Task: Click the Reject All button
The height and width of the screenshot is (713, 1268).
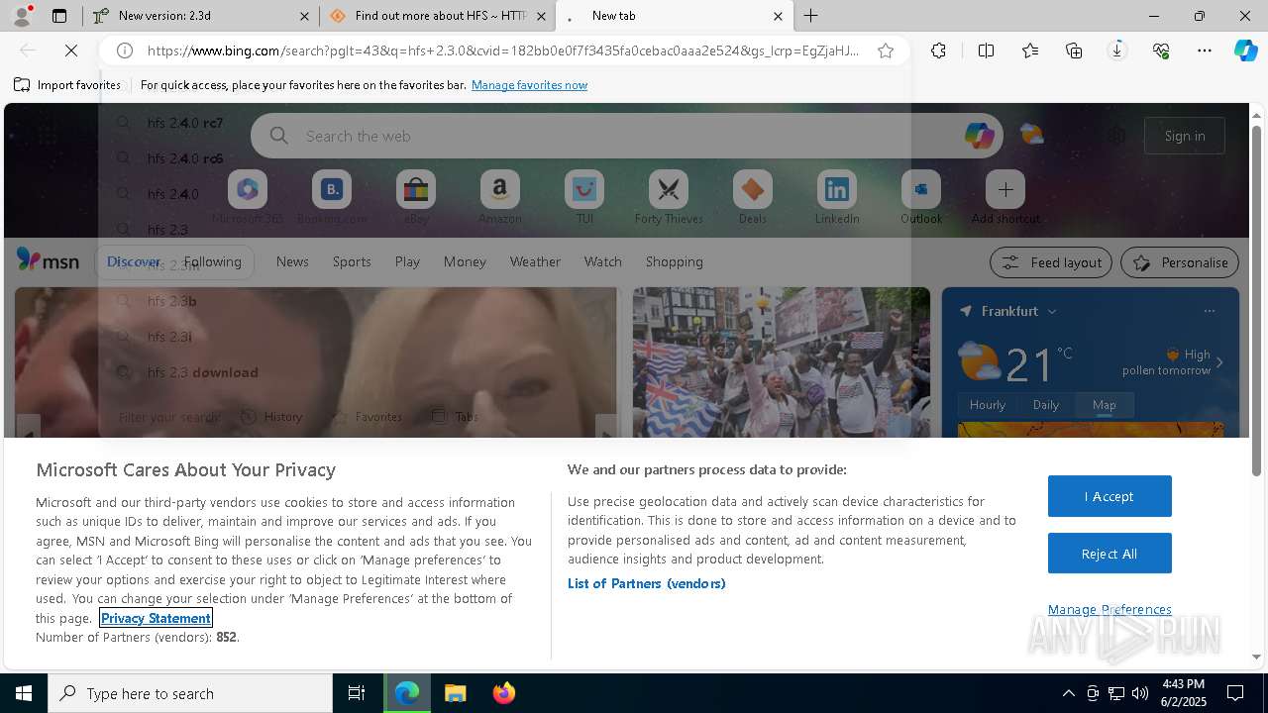Action: [1109, 554]
